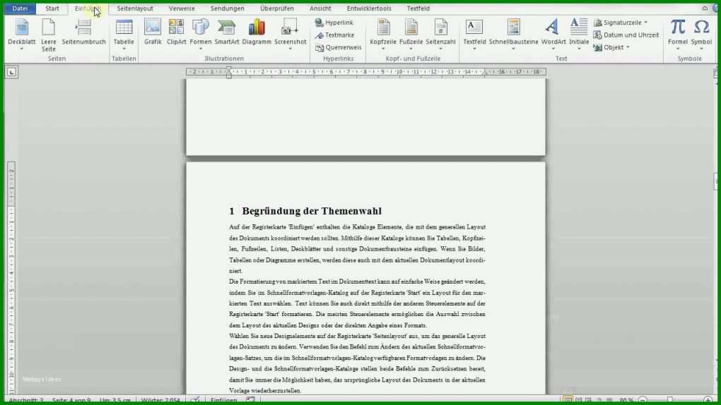Insert a page break with Seitenumbruch
The height and width of the screenshot is (405, 721).
tap(83, 32)
